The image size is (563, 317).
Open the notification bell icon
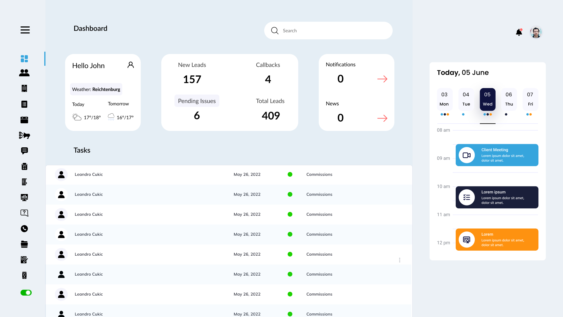point(519,32)
